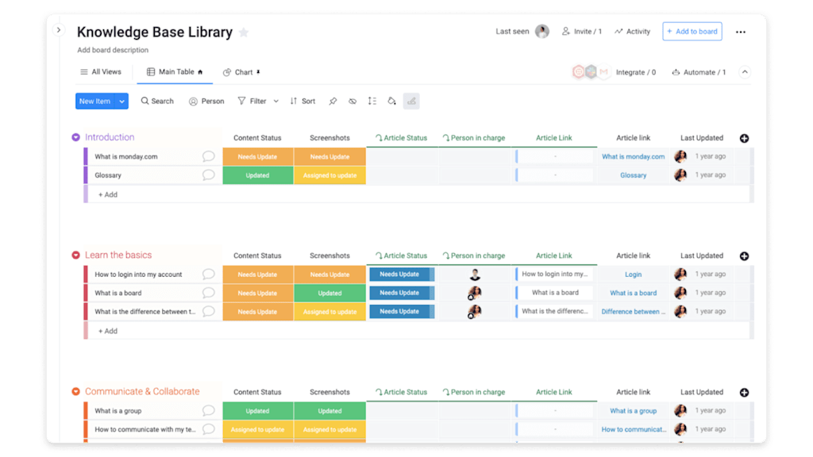Viewport: 813px width, 457px height.
Task: Open What is monday.com article link
Action: click(633, 156)
